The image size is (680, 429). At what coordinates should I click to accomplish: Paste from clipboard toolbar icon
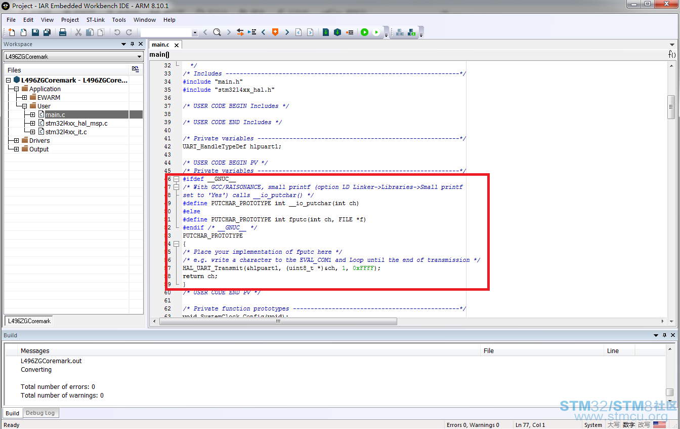point(101,32)
